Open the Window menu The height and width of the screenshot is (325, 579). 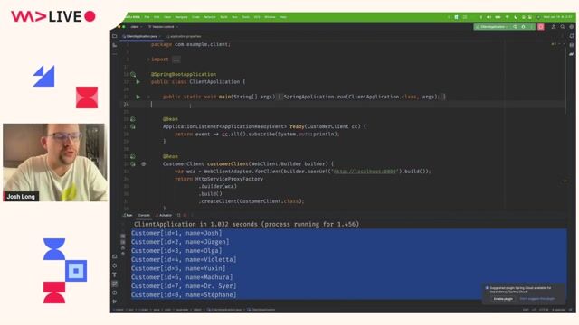270,17
